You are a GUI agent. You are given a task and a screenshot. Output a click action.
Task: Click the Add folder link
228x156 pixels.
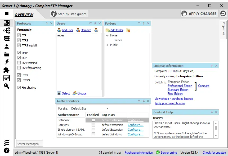click(x=117, y=30)
